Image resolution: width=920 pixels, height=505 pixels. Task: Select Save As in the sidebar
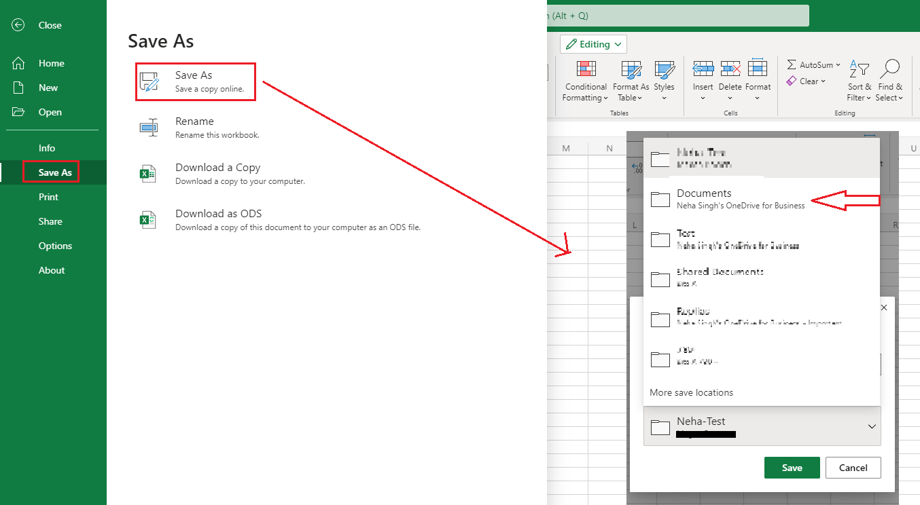pyautogui.click(x=54, y=172)
